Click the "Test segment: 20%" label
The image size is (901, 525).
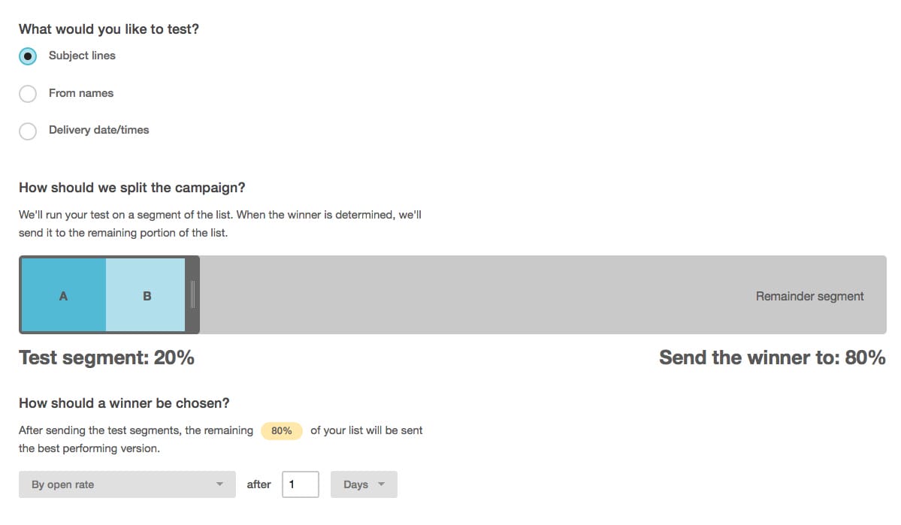pos(107,358)
